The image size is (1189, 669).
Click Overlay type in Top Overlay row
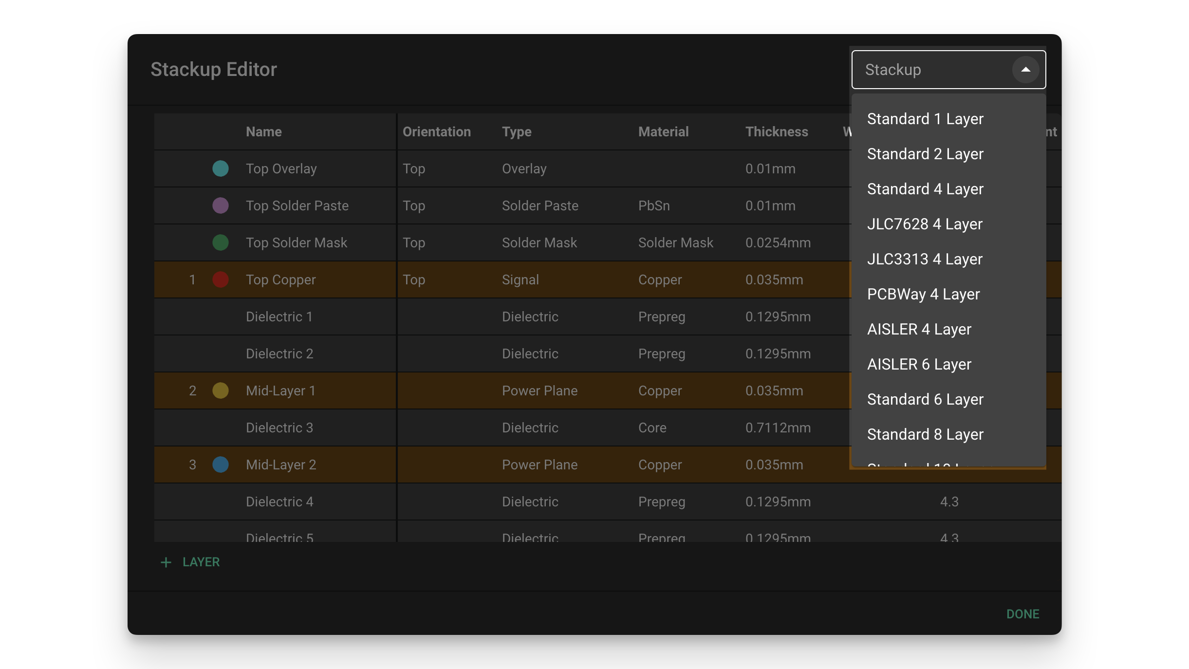(524, 168)
